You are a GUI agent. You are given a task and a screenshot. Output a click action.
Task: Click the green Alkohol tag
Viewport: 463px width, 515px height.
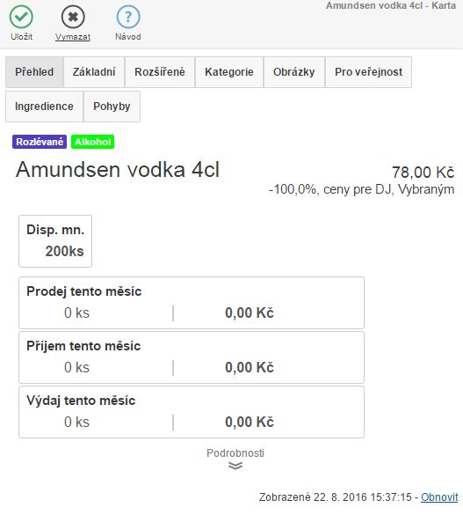point(93,142)
